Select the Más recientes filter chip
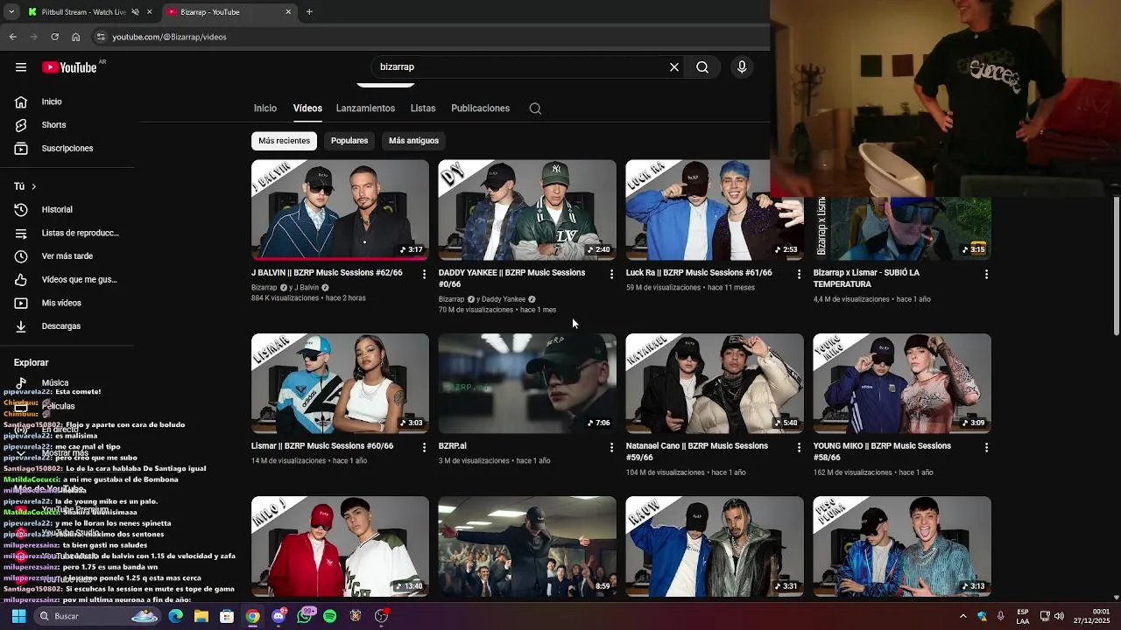The height and width of the screenshot is (630, 1121). [x=284, y=141]
